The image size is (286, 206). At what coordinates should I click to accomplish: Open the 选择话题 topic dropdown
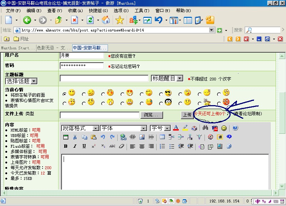pos(21,81)
